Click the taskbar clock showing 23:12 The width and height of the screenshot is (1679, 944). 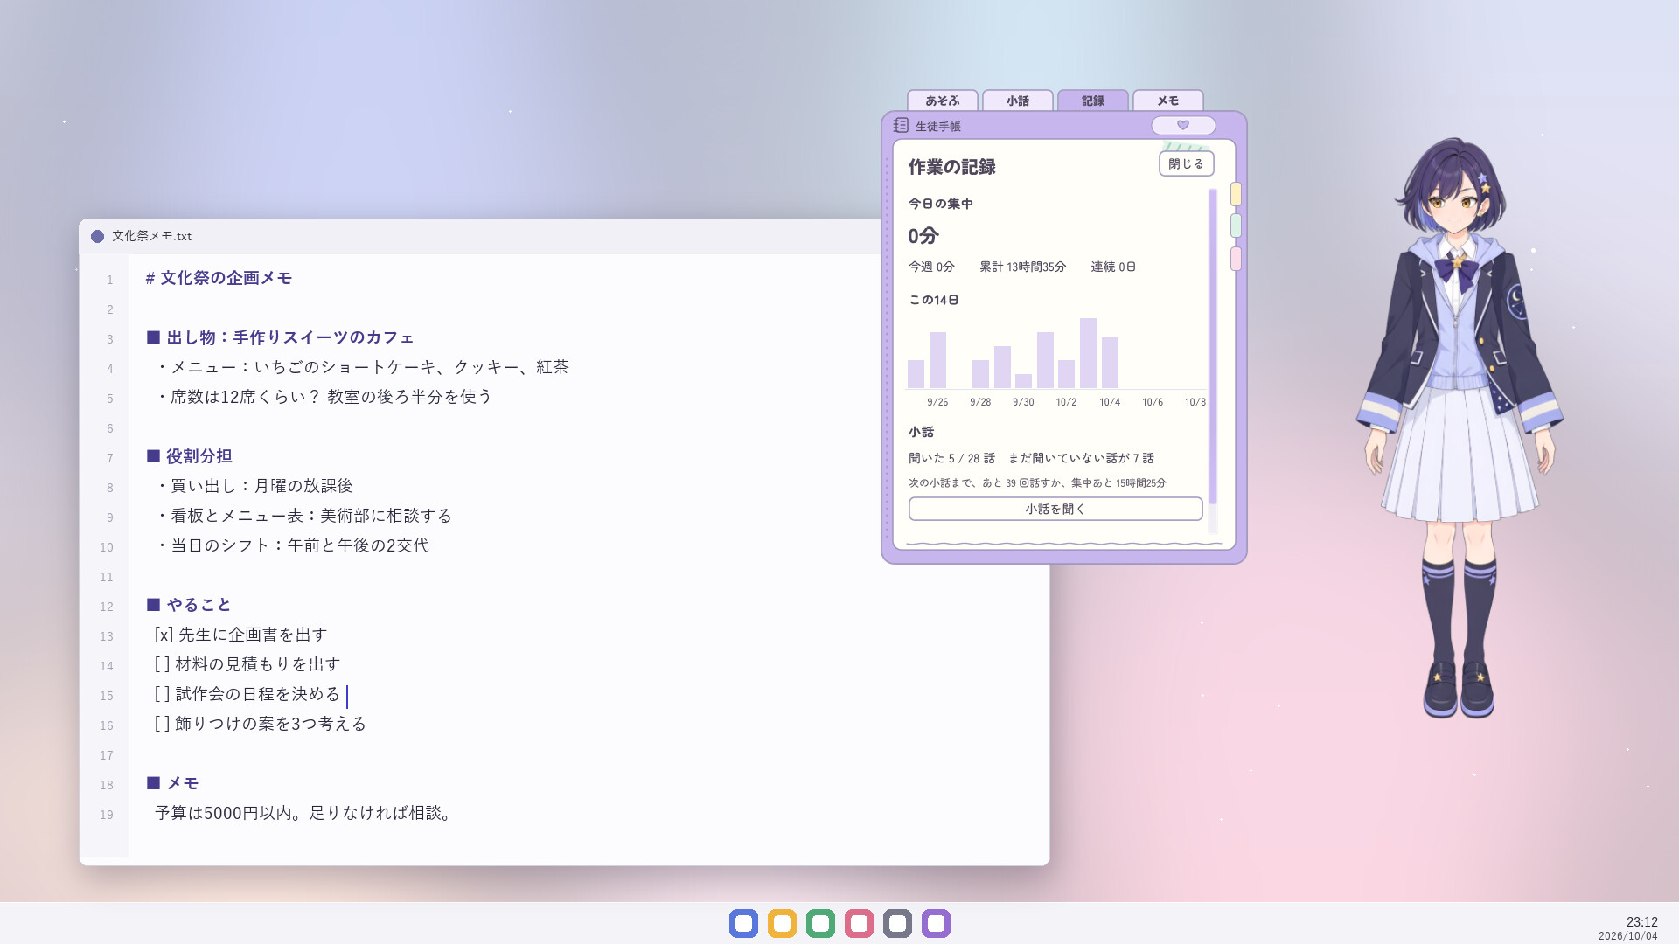pos(1641,921)
